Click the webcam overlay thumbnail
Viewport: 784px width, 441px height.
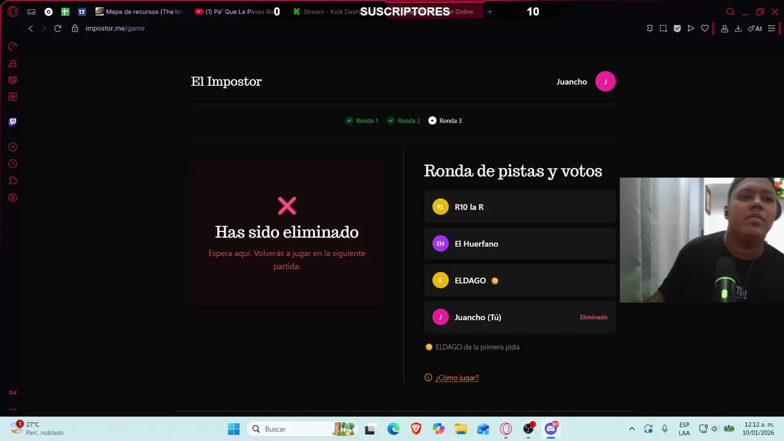tap(701, 240)
